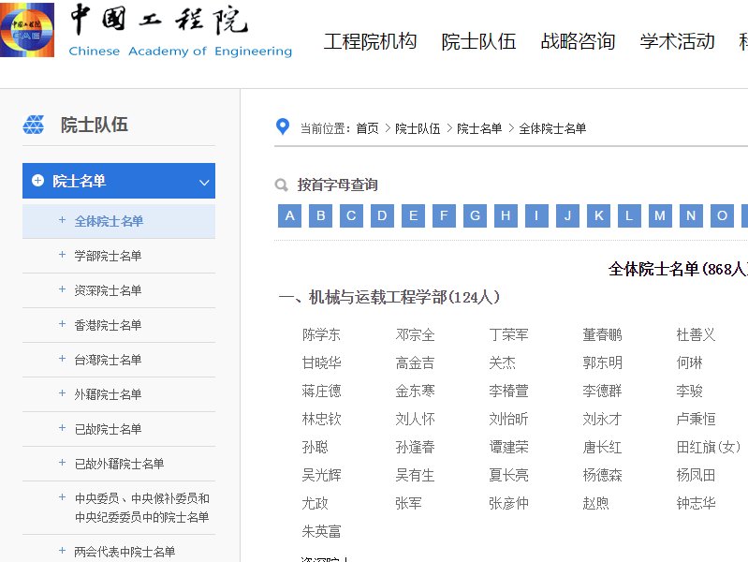This screenshot has height=562, width=748.
Task: Expand plus sign next to 全体院士名单
Action: pyautogui.click(x=62, y=219)
